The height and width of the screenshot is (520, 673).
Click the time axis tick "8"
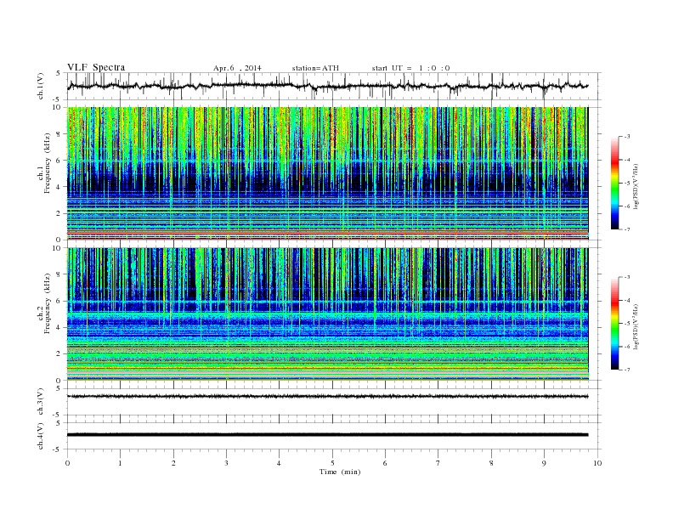pos(491,463)
